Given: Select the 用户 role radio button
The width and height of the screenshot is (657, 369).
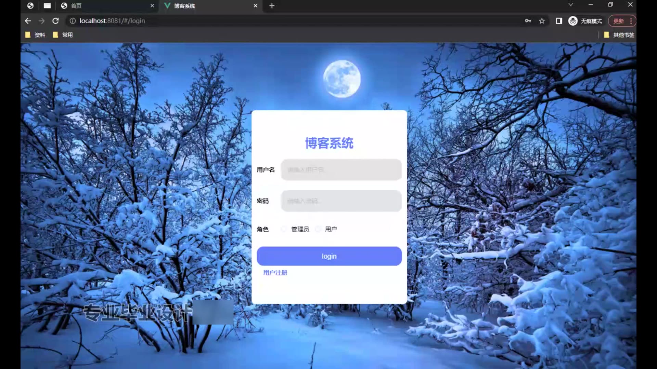Looking at the screenshot, I should 318,229.
